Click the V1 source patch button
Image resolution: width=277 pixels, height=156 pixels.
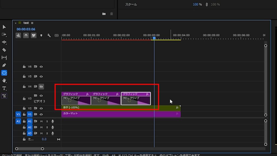pos(18,115)
